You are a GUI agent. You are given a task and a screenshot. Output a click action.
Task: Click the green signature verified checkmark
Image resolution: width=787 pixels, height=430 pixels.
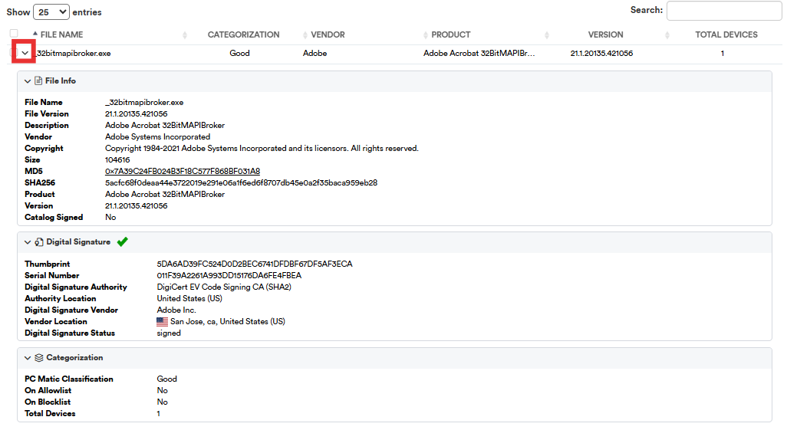pos(123,242)
